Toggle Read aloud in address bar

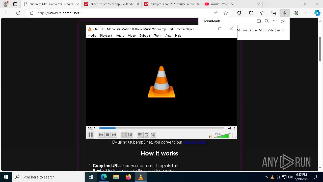(x=216, y=13)
